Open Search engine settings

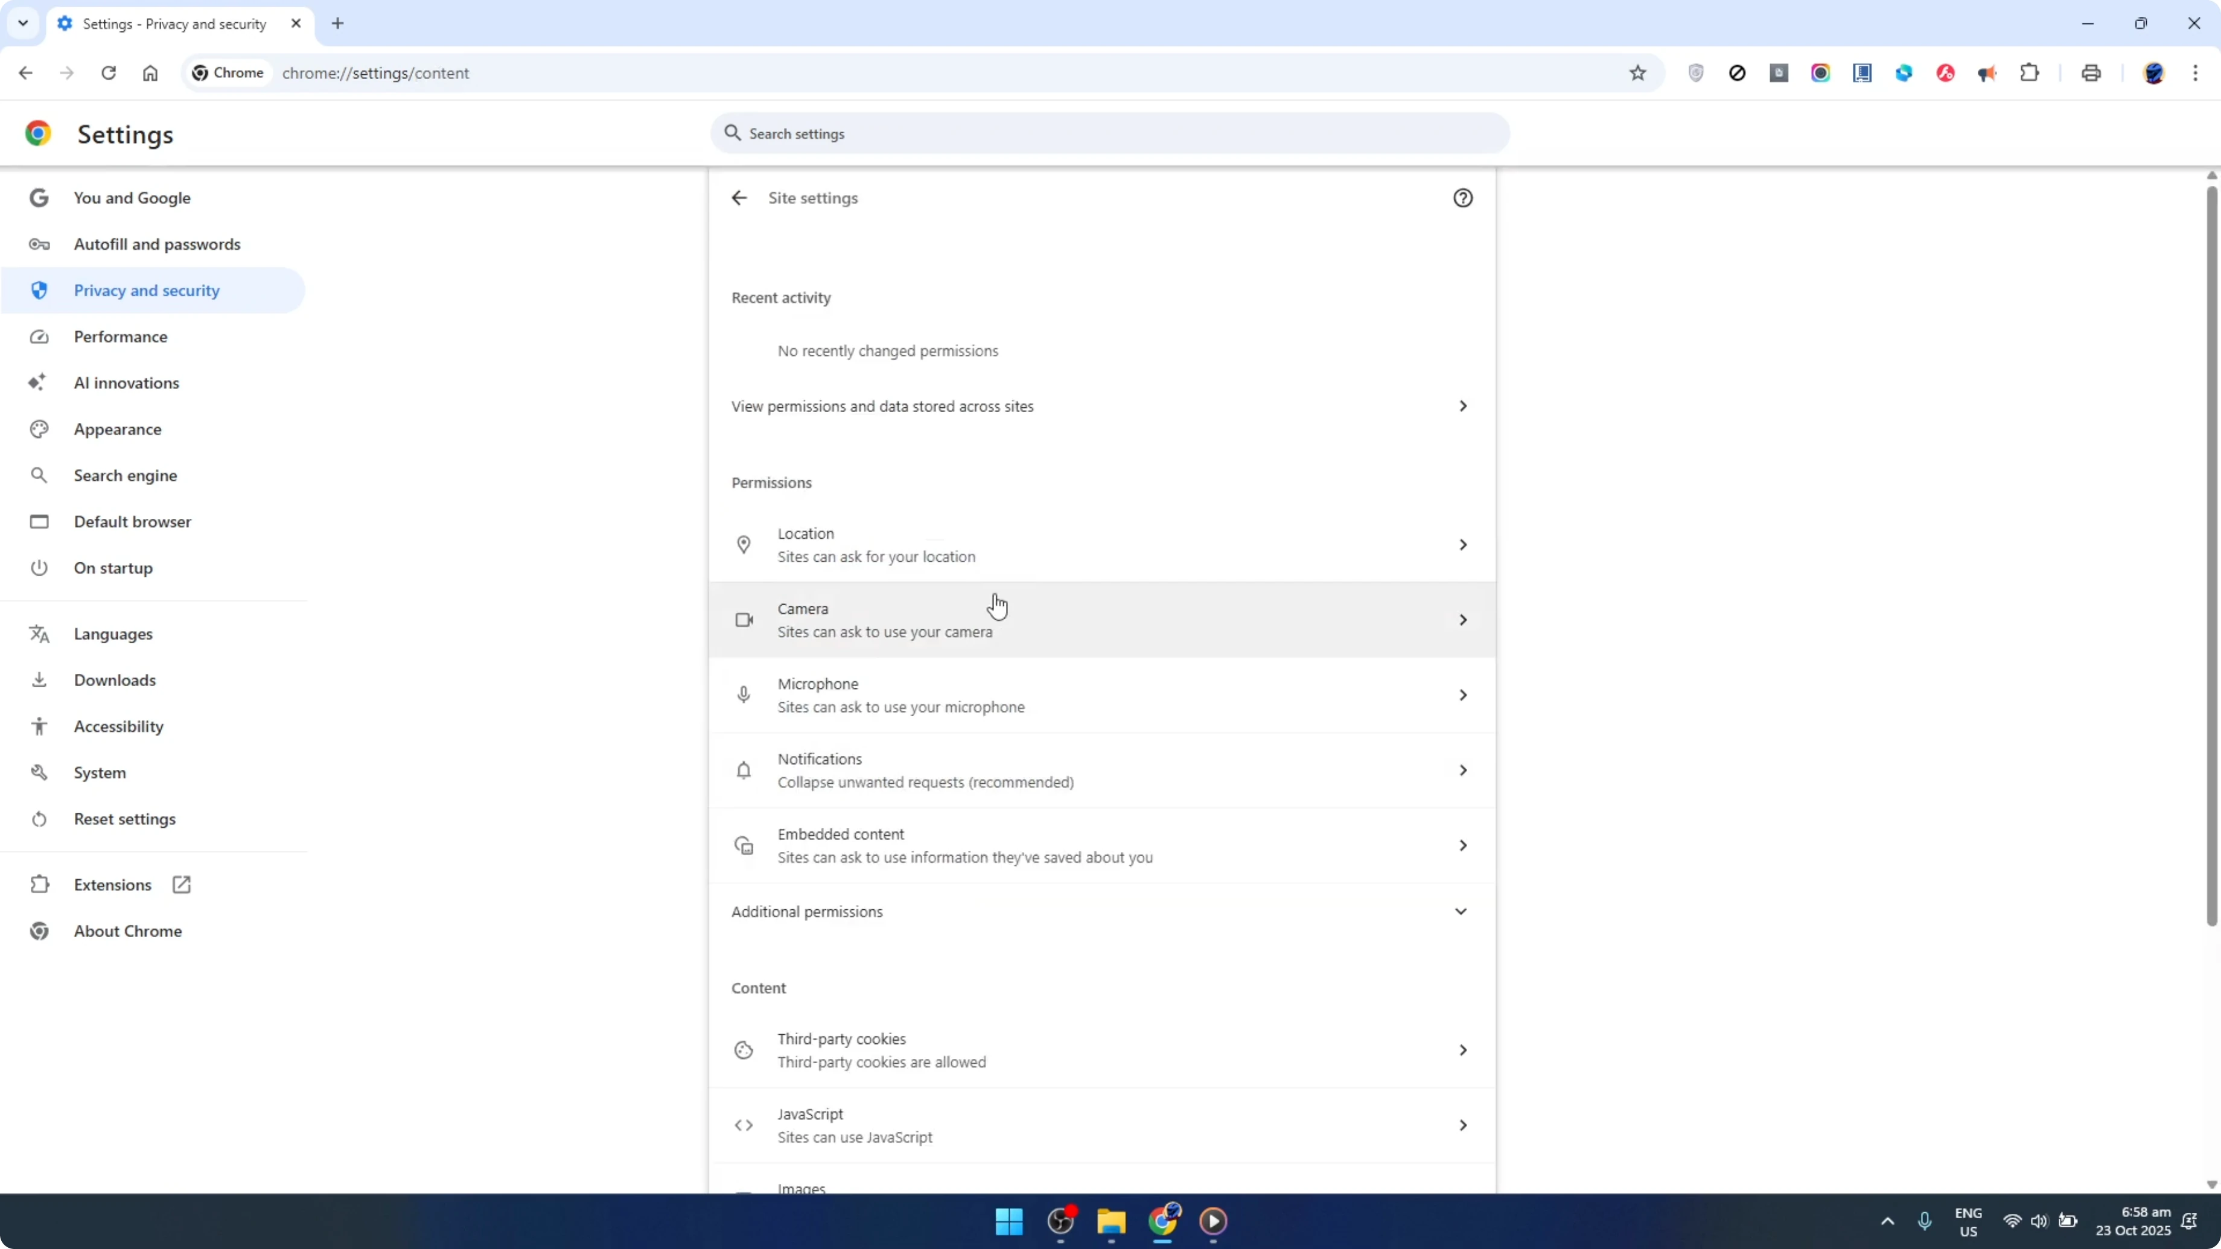(x=153, y=476)
